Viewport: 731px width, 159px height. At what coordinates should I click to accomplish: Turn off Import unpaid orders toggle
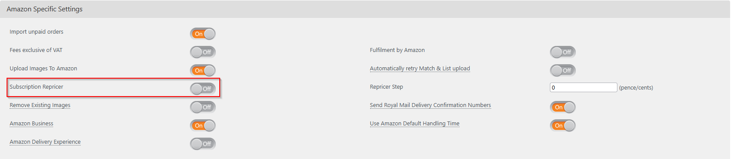203,34
